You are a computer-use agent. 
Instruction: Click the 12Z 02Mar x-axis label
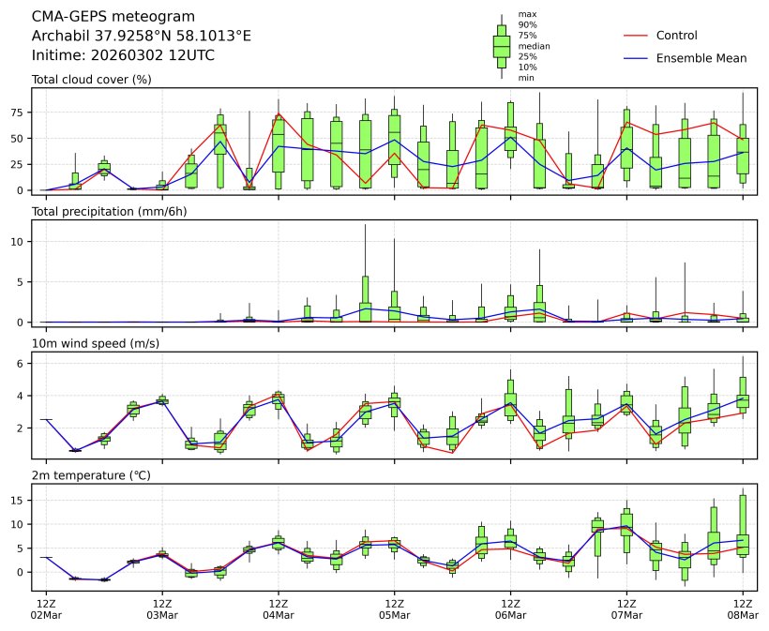[x=46, y=608]
